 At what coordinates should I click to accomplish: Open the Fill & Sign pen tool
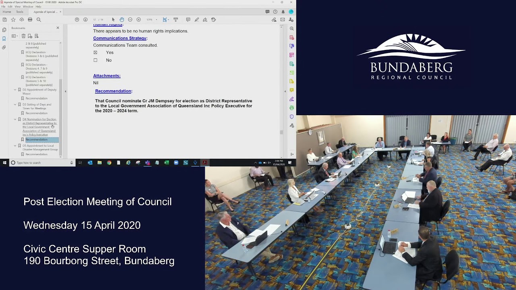(205, 19)
